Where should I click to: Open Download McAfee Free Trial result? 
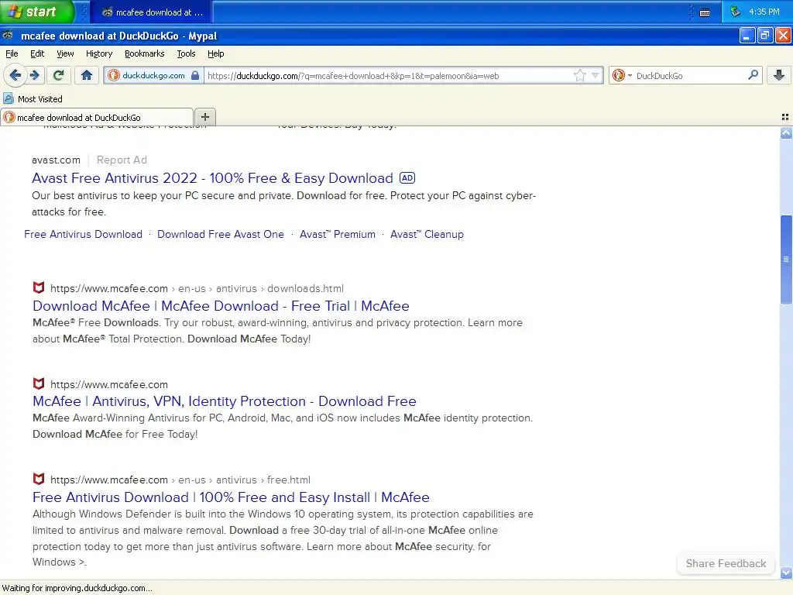click(x=221, y=305)
